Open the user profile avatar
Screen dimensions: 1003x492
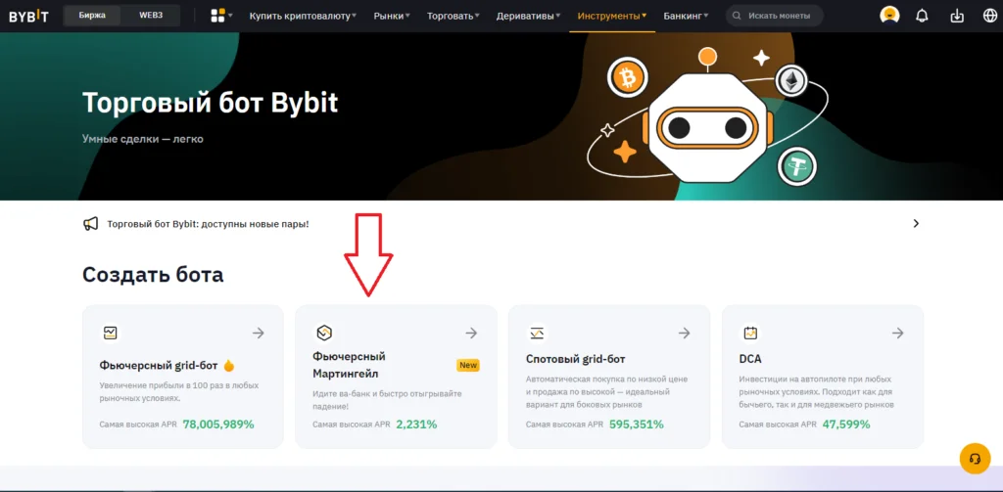(889, 16)
